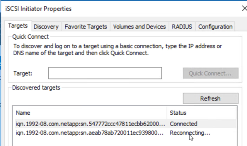Image resolution: width=247 pixels, height=146 pixels.
Task: Select the sn.aeab78ab7200 target name
Action: pyautogui.click(x=90, y=133)
